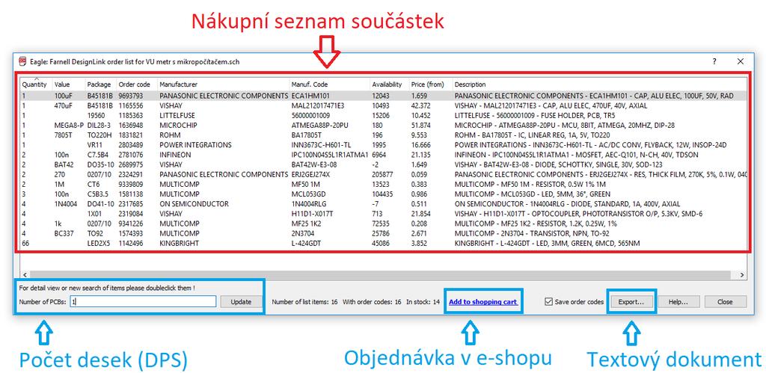Click the 1X01 package cell
The height and width of the screenshot is (373, 766).
95,213
